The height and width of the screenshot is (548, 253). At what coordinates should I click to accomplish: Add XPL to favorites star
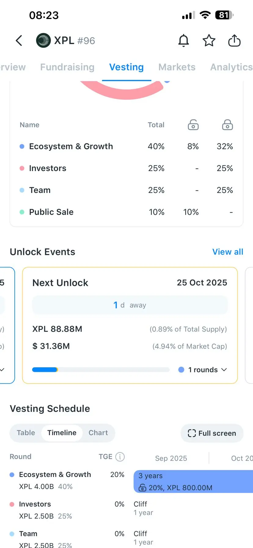(209, 40)
